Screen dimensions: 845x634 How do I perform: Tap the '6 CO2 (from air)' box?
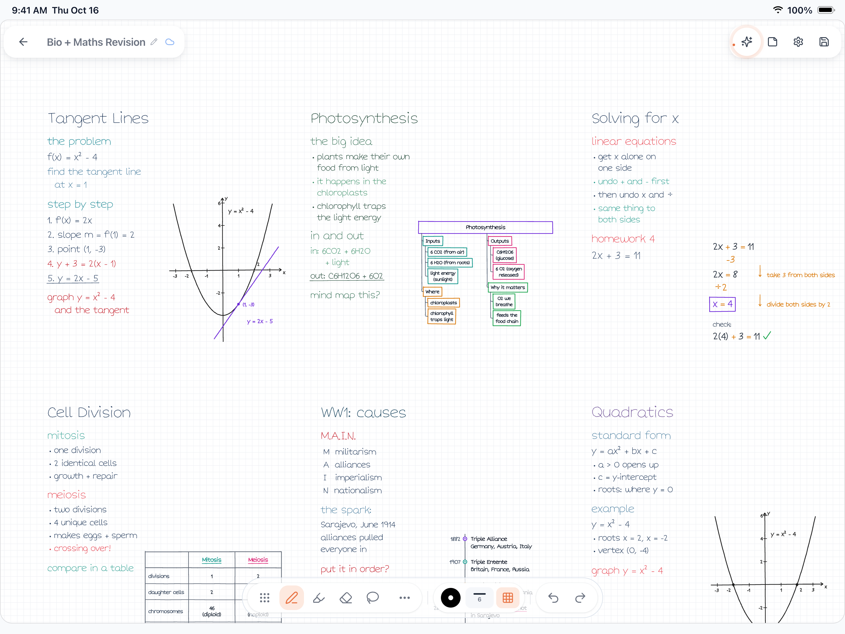447,252
